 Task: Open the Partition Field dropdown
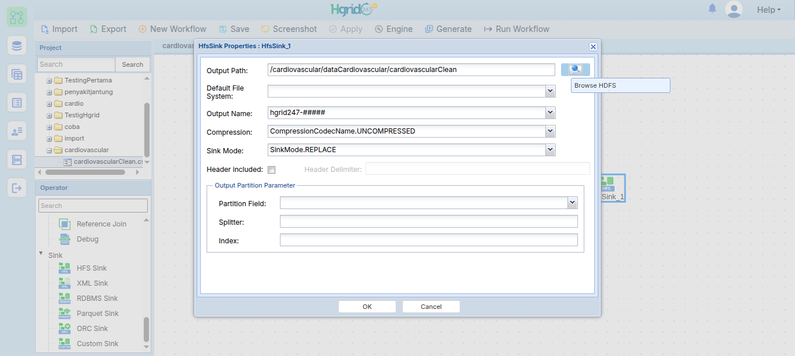pos(573,203)
